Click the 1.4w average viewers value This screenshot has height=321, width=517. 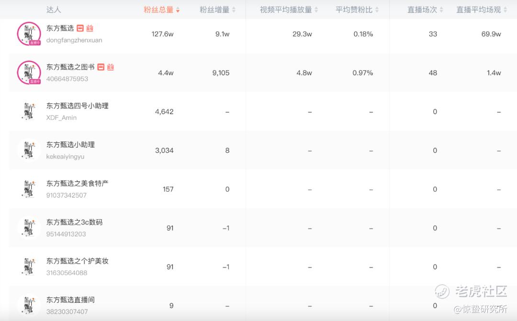click(x=494, y=73)
